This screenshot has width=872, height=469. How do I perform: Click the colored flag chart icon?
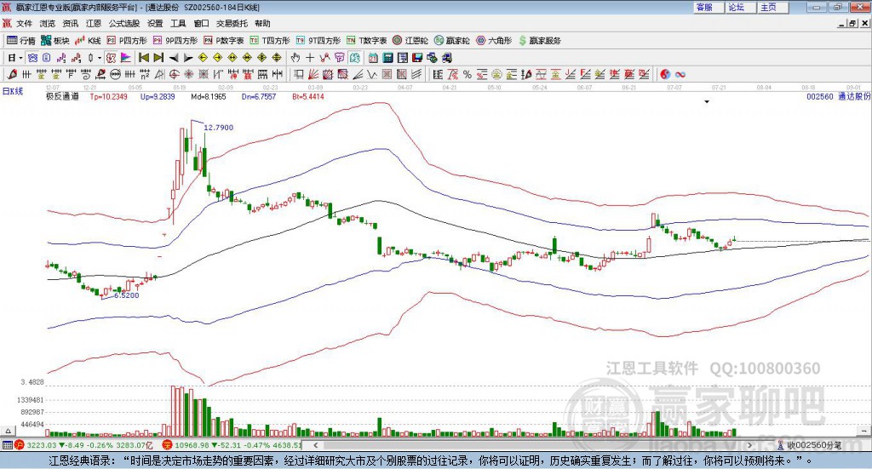(x=126, y=58)
